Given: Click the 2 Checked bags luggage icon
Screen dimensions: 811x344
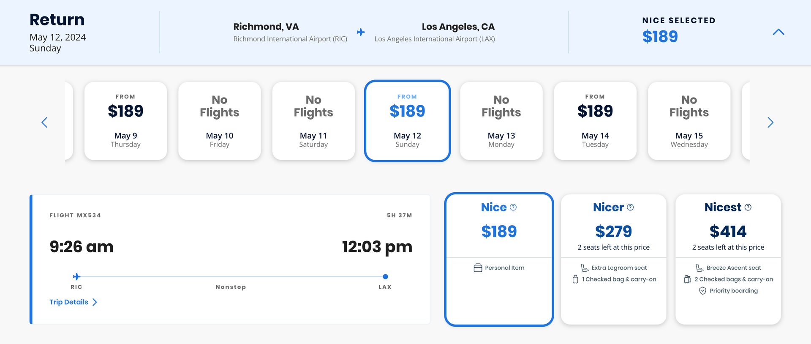Looking at the screenshot, I should tap(687, 279).
